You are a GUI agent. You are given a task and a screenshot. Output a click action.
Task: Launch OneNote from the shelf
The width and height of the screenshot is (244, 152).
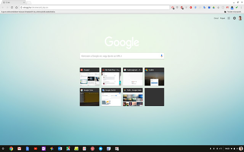[44, 149]
